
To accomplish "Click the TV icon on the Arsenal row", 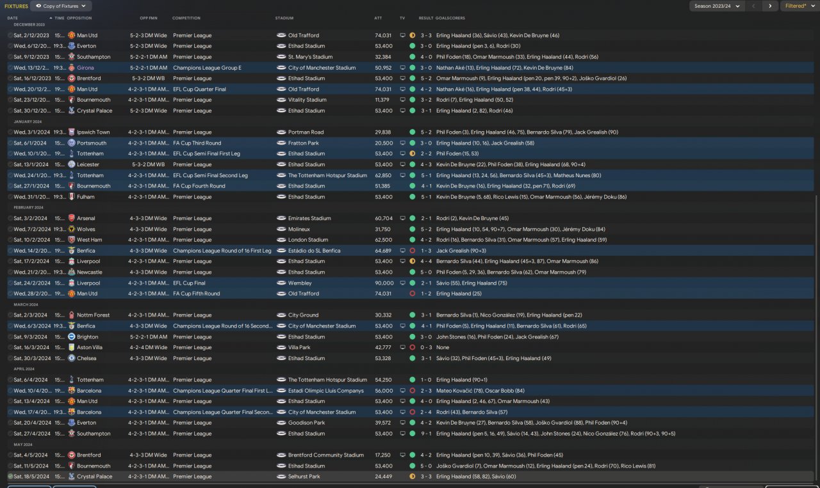I will (x=402, y=218).
